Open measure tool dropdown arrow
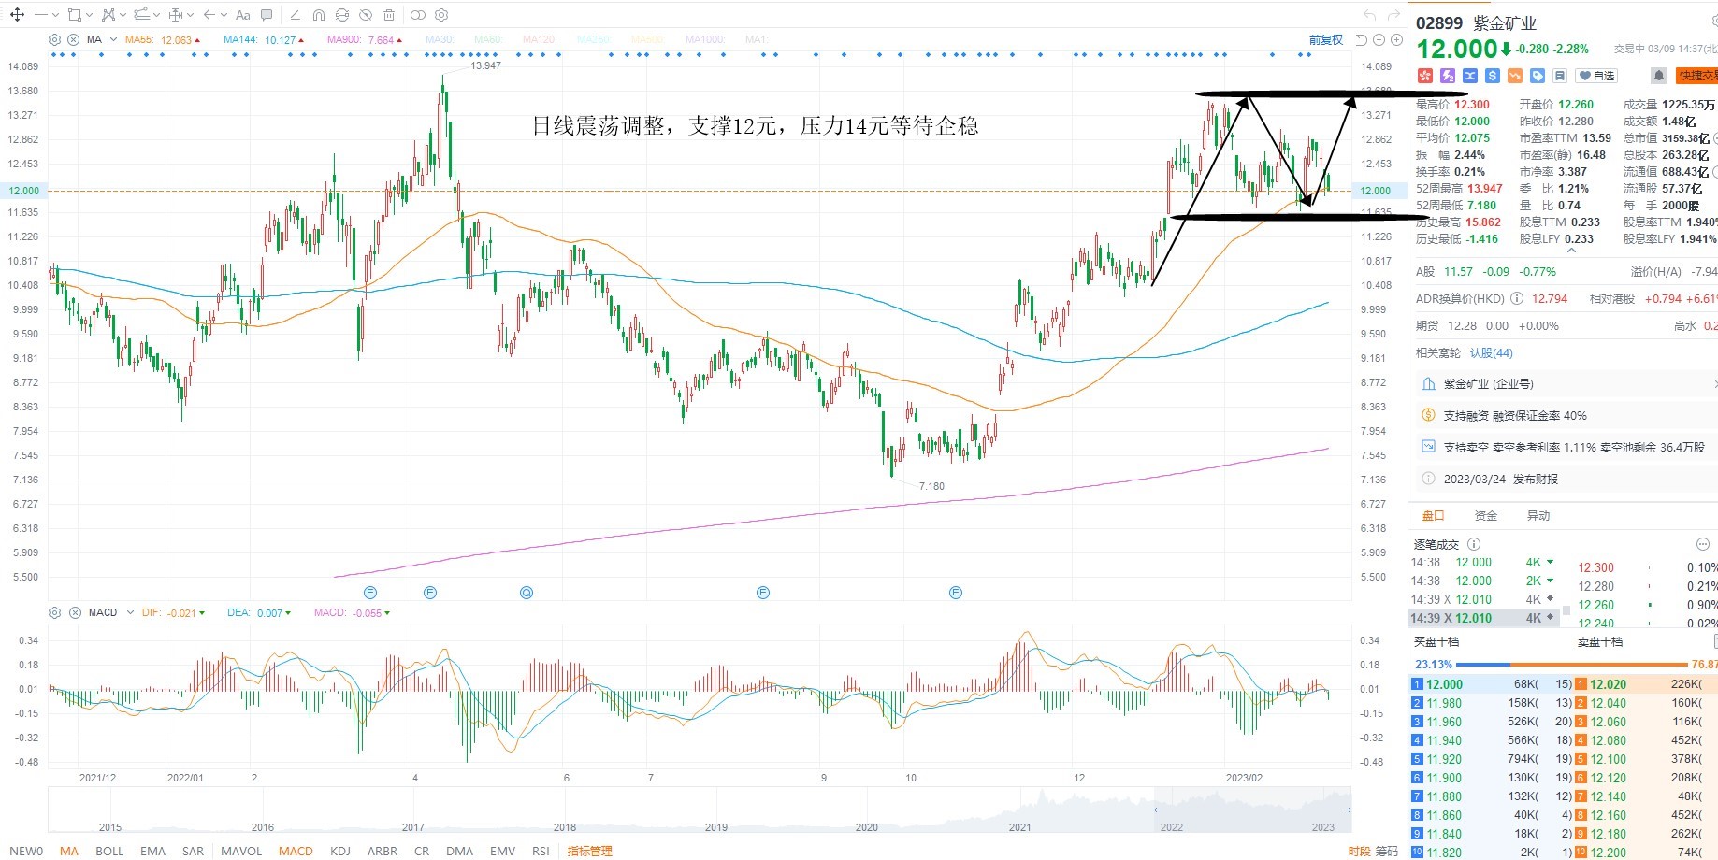This screenshot has width=1718, height=860. (190, 15)
